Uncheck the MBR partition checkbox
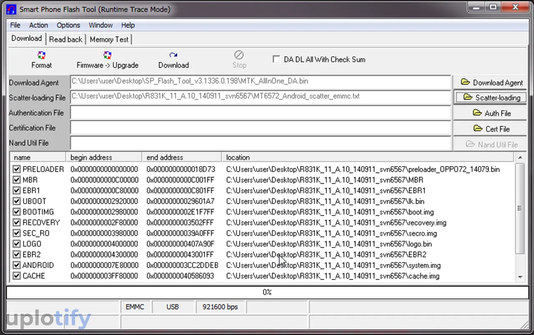Image resolution: width=534 pixels, height=335 pixels. 17,180
